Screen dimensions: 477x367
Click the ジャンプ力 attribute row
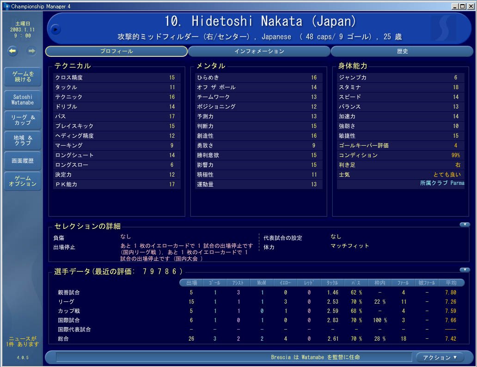[401, 78]
